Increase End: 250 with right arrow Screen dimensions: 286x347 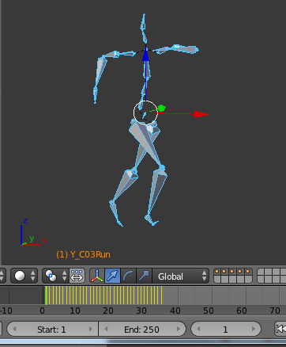[179, 329]
